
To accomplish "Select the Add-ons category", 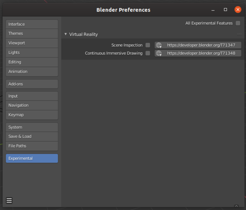I will pyautogui.click(x=32, y=84).
